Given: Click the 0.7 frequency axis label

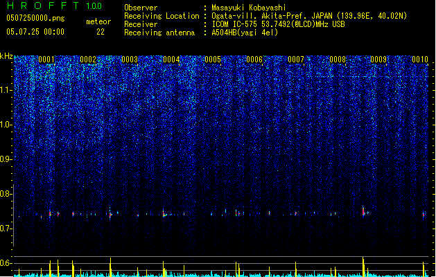Looking at the screenshot, I should point(6,229).
